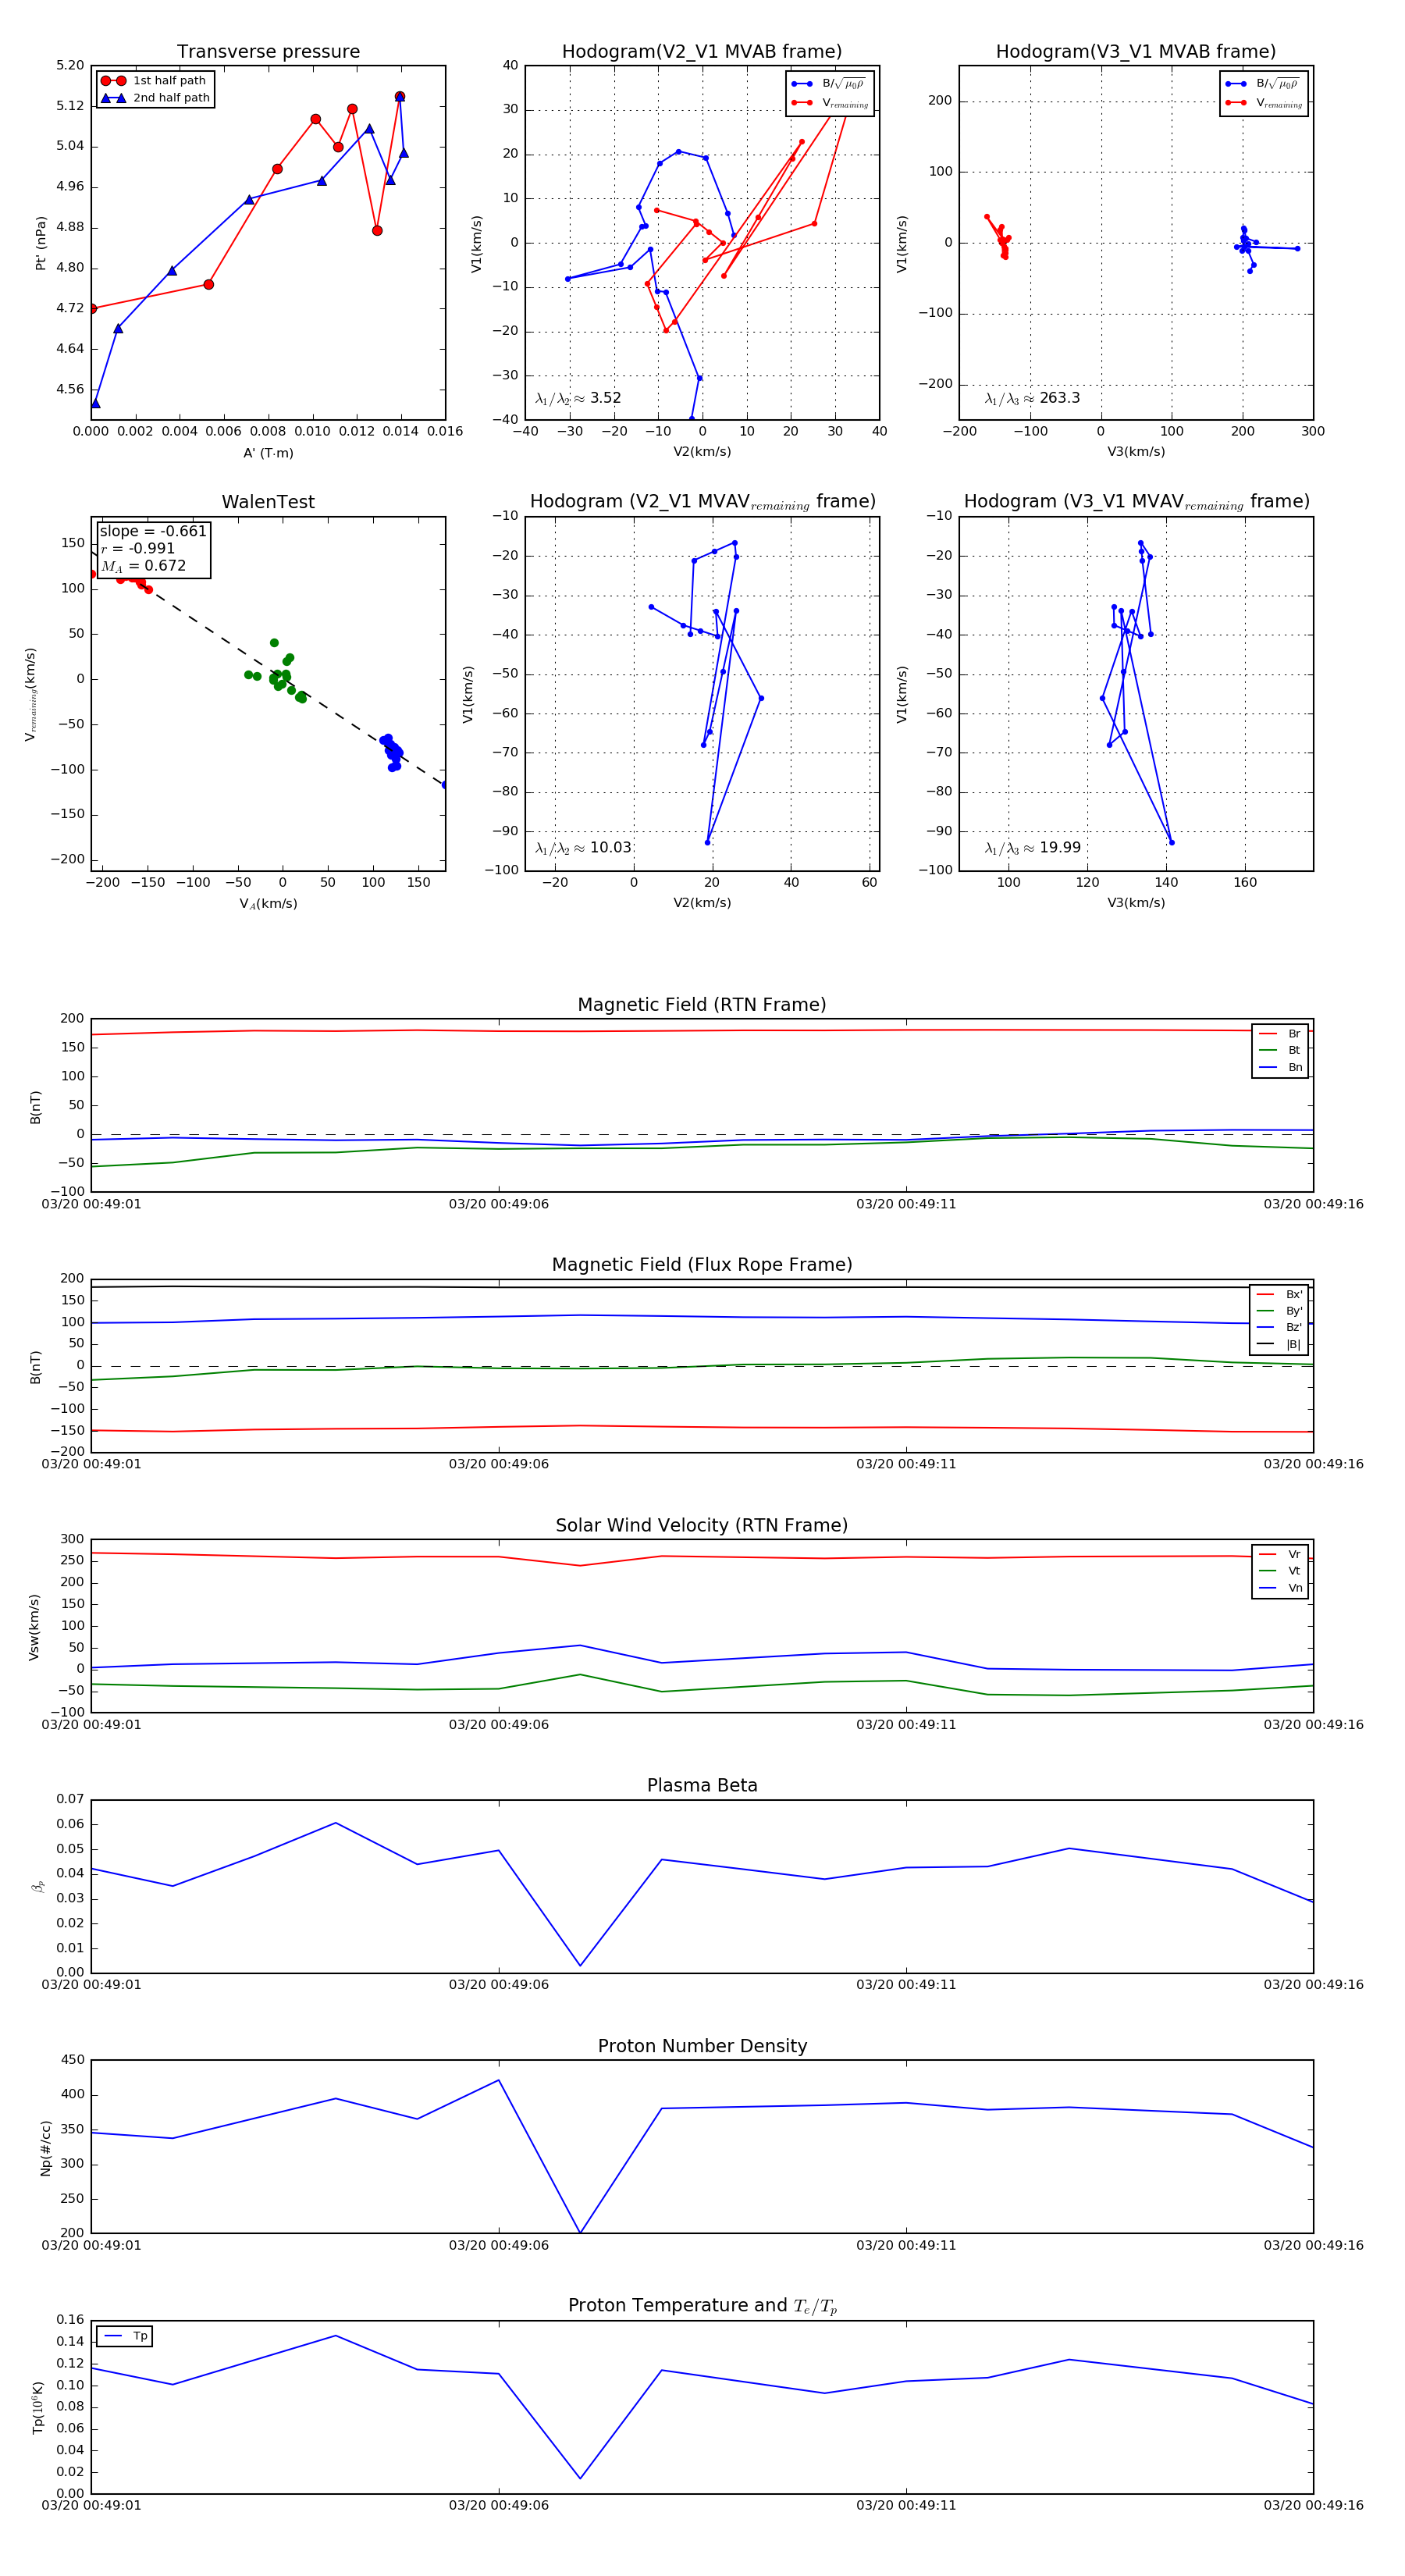The image size is (1405, 2576).
Task: Click the "Proton Temperature and Te/Tp" title
Action: (702, 2306)
